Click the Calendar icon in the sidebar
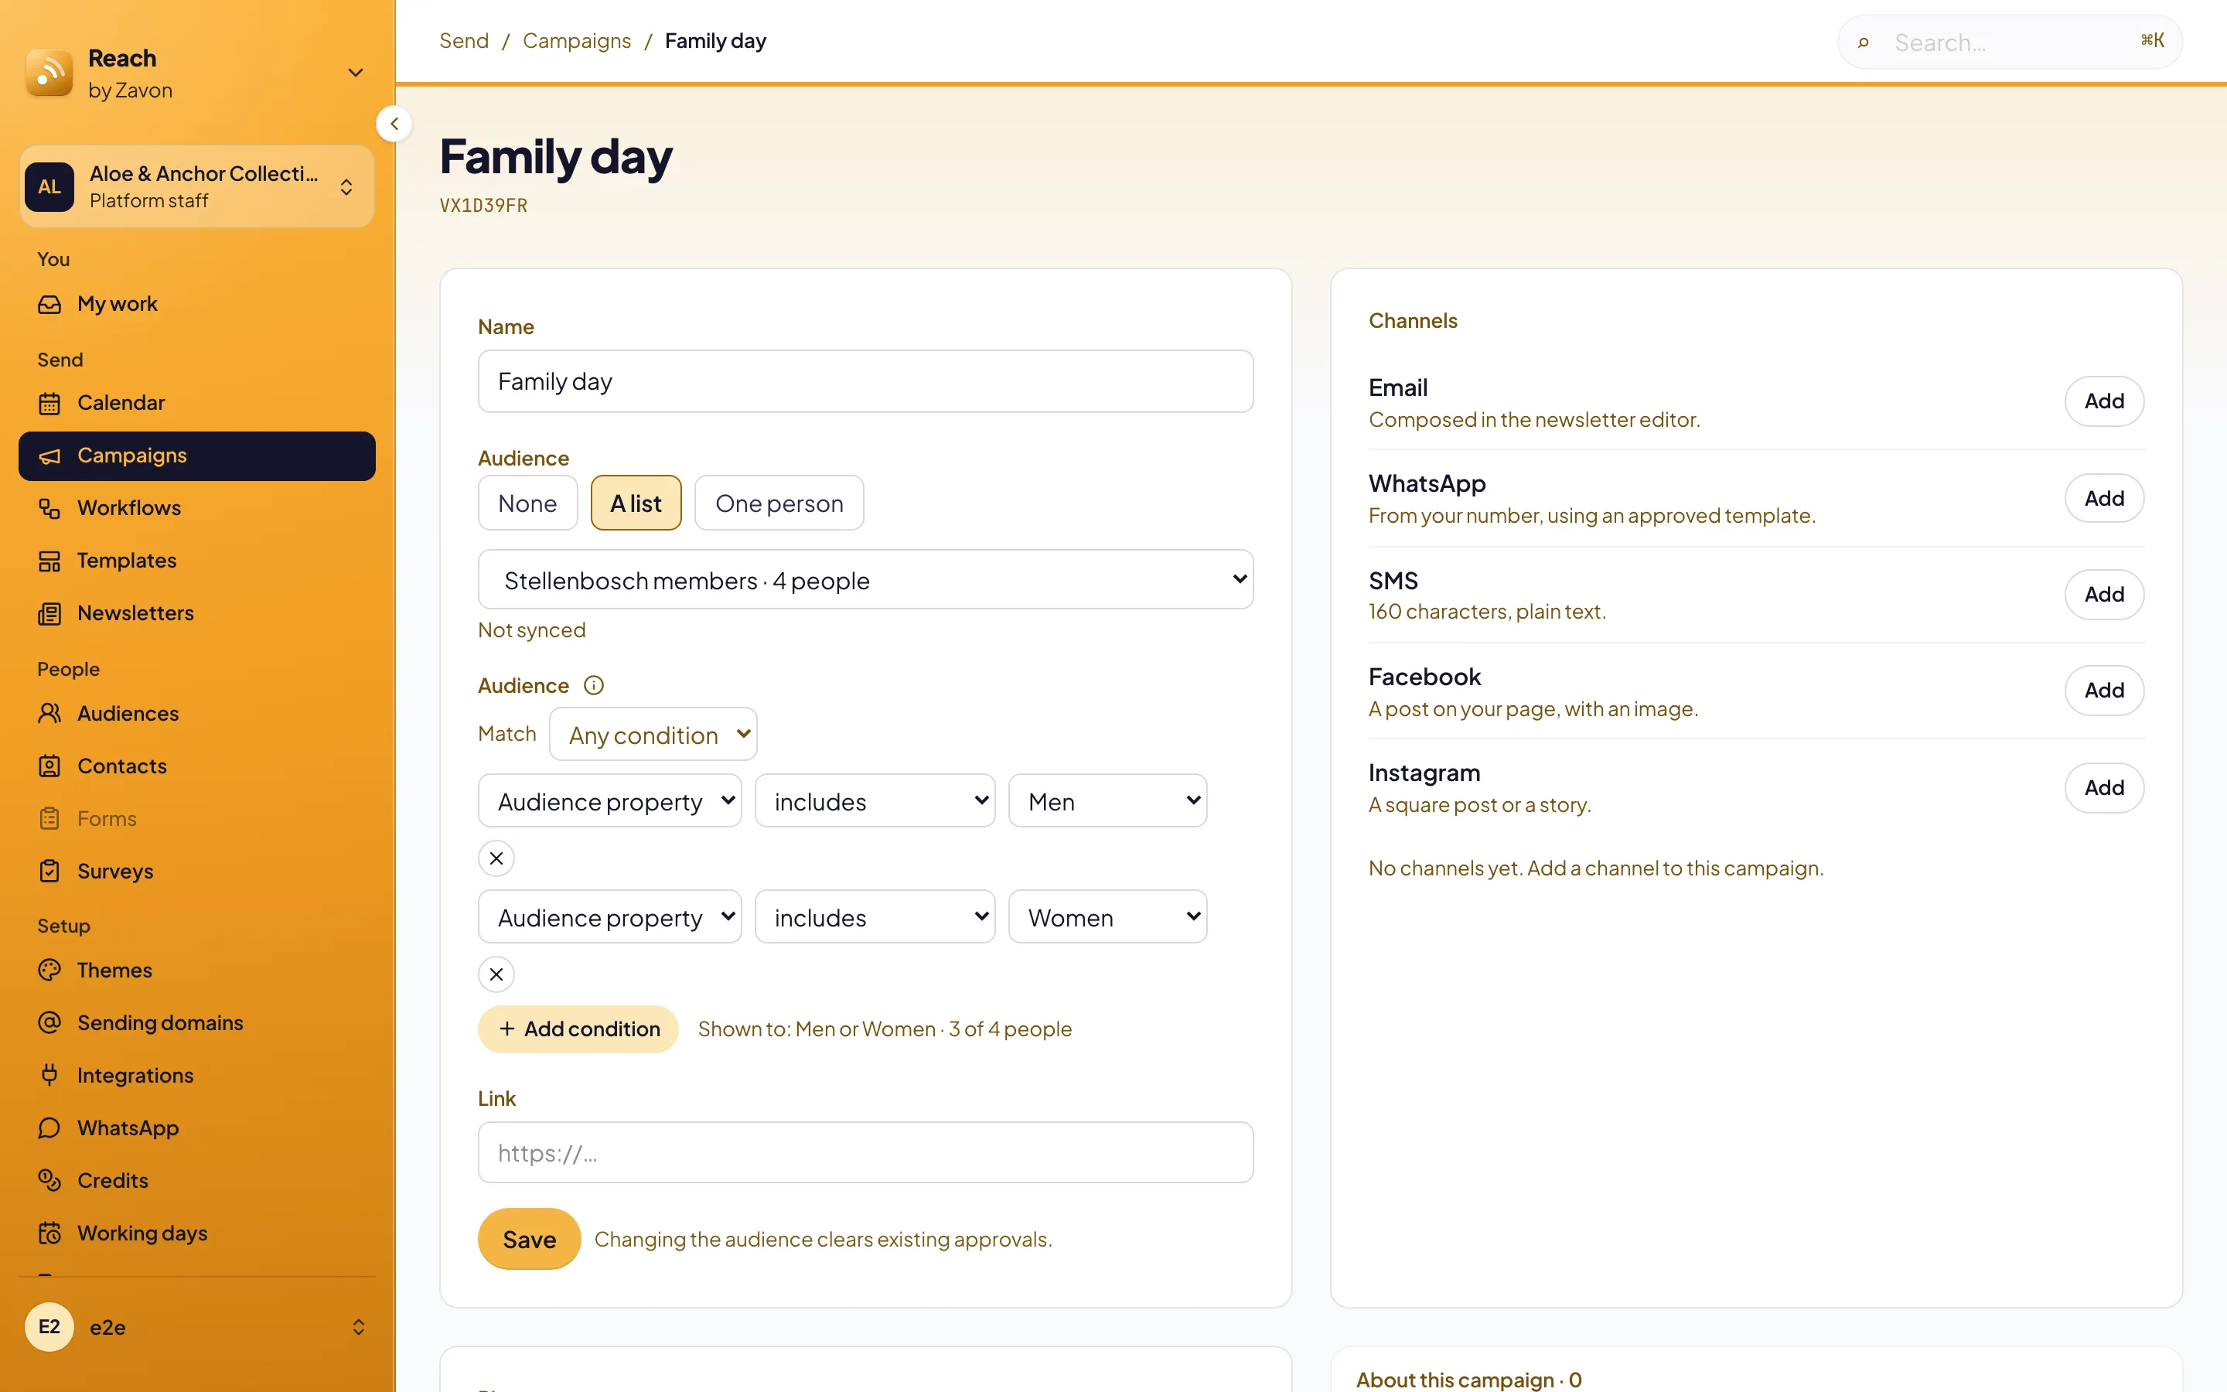Screen dimensions: 2227x1392 (x=49, y=403)
